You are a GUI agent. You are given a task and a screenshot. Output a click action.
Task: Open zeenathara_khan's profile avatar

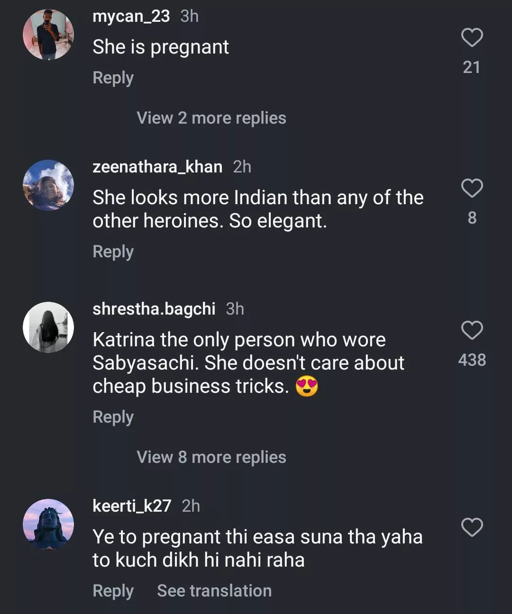tap(48, 185)
